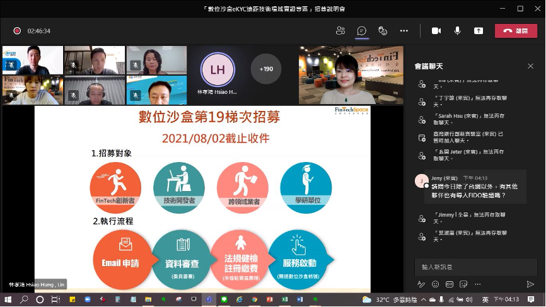Open the sticker picker in chat
This screenshot has width=546, height=307.
(x=463, y=284)
